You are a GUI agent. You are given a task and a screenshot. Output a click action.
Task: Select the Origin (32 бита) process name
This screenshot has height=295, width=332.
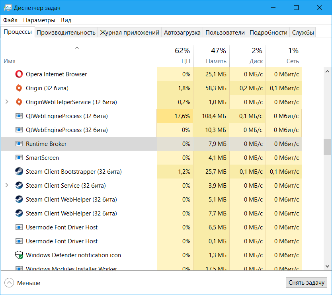tap(47, 88)
